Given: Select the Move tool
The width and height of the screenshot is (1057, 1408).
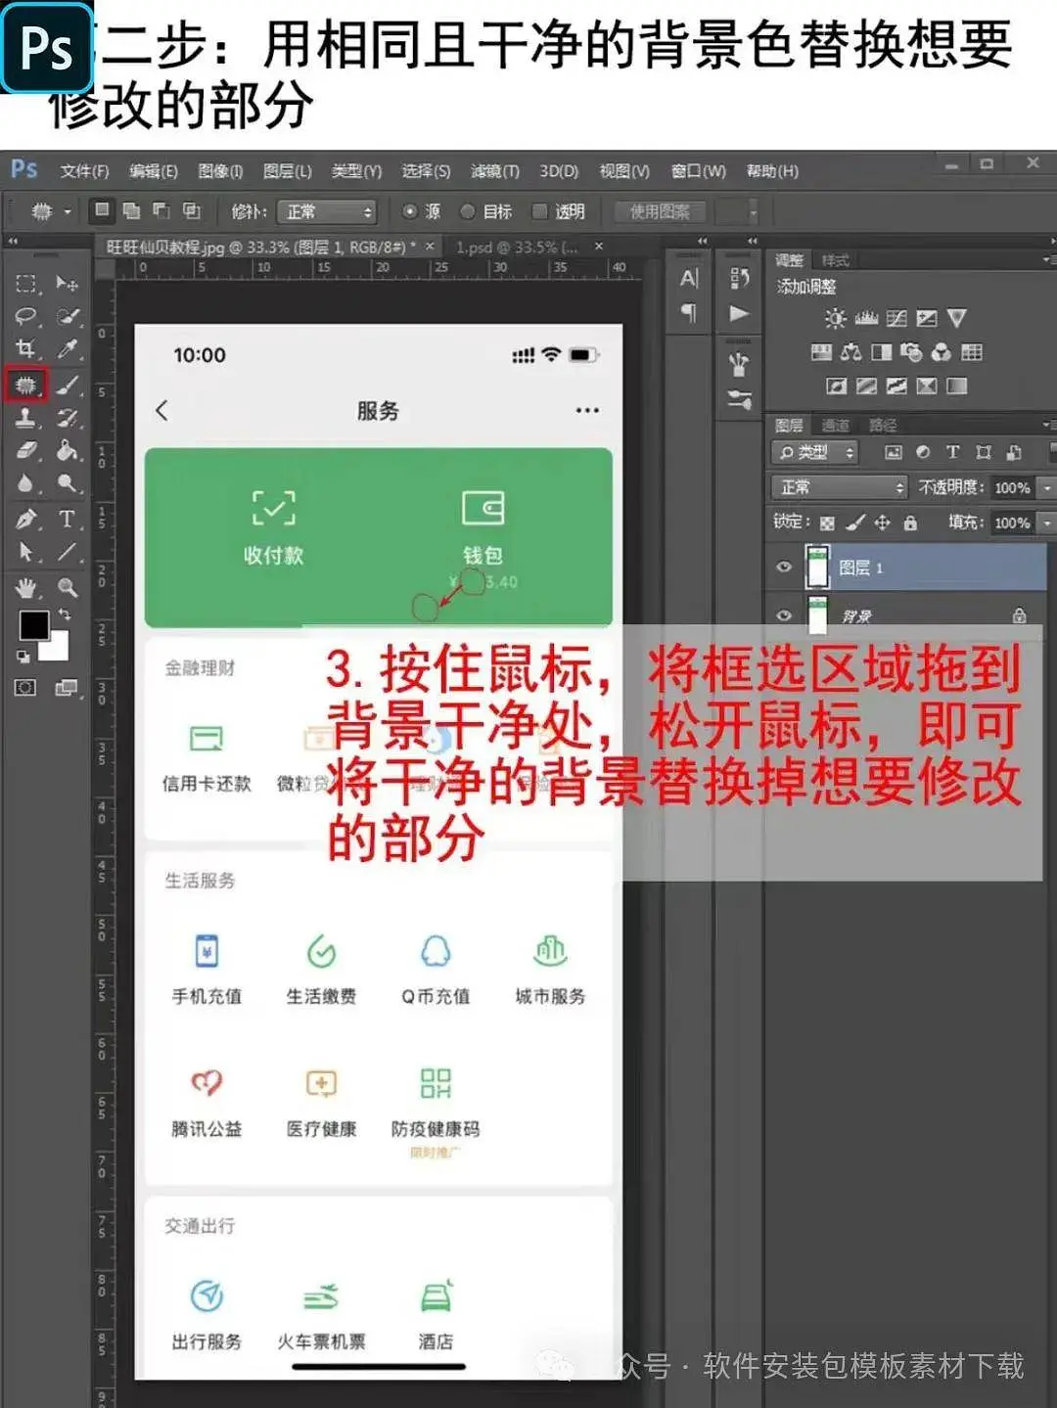Looking at the screenshot, I should pos(67,284).
